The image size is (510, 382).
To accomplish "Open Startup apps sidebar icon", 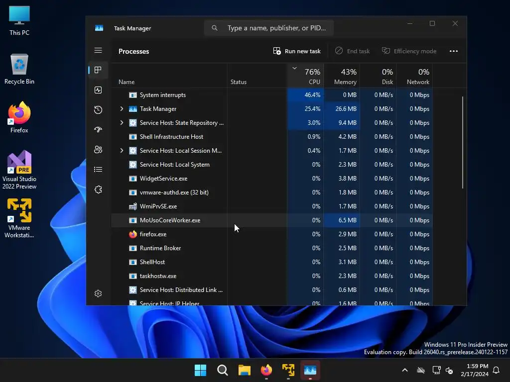I will tap(98, 130).
